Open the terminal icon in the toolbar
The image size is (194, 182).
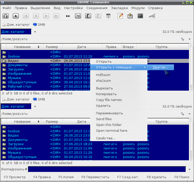pos(140,16)
